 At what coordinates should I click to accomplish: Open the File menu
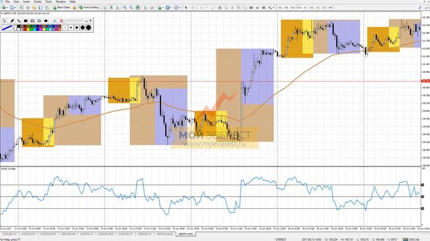[7, 1]
